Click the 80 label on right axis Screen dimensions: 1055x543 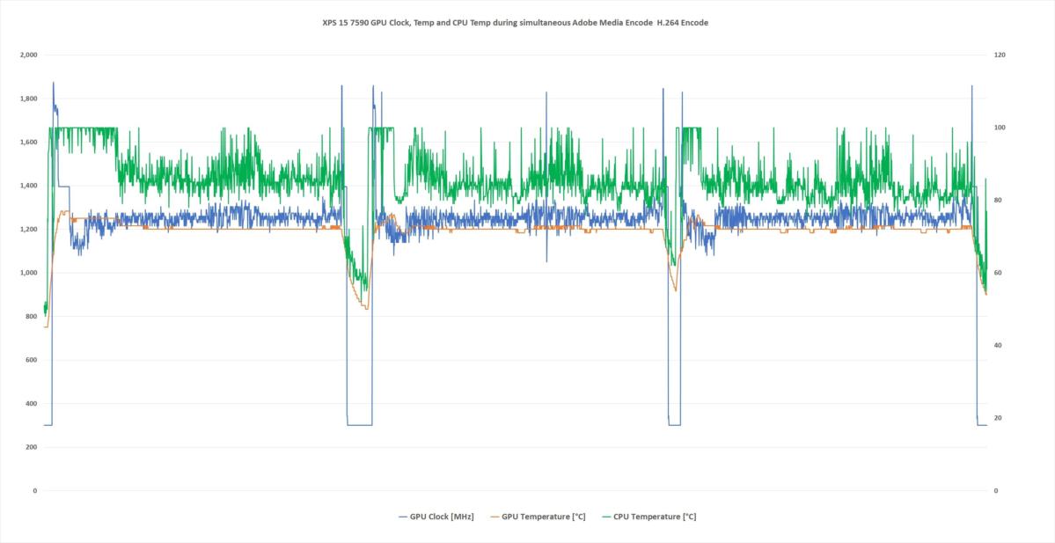[x=998, y=201]
